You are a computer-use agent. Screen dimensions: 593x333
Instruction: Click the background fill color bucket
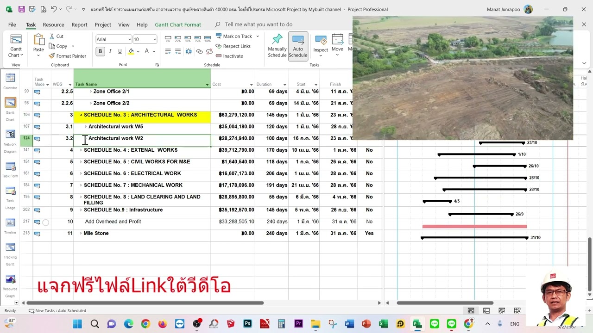click(x=131, y=51)
